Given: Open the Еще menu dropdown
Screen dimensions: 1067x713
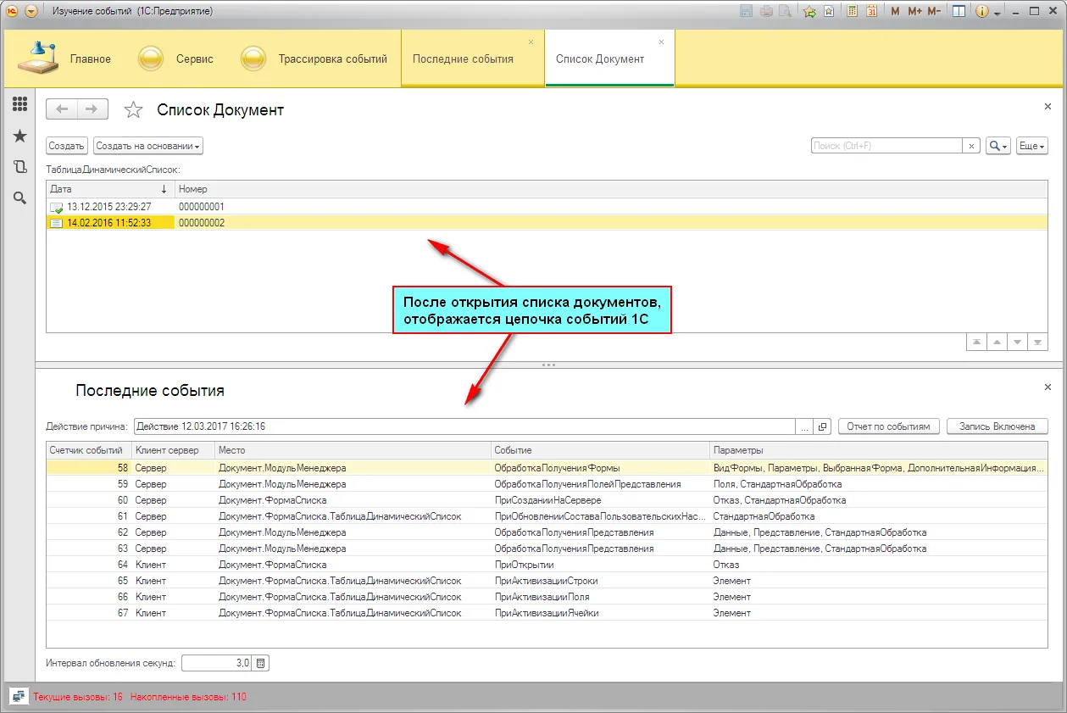Looking at the screenshot, I should click(1031, 146).
